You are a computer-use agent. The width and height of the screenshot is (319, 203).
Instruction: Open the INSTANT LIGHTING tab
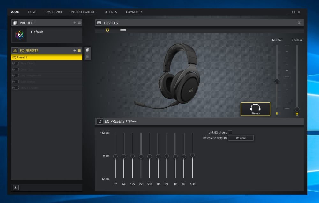(83, 12)
